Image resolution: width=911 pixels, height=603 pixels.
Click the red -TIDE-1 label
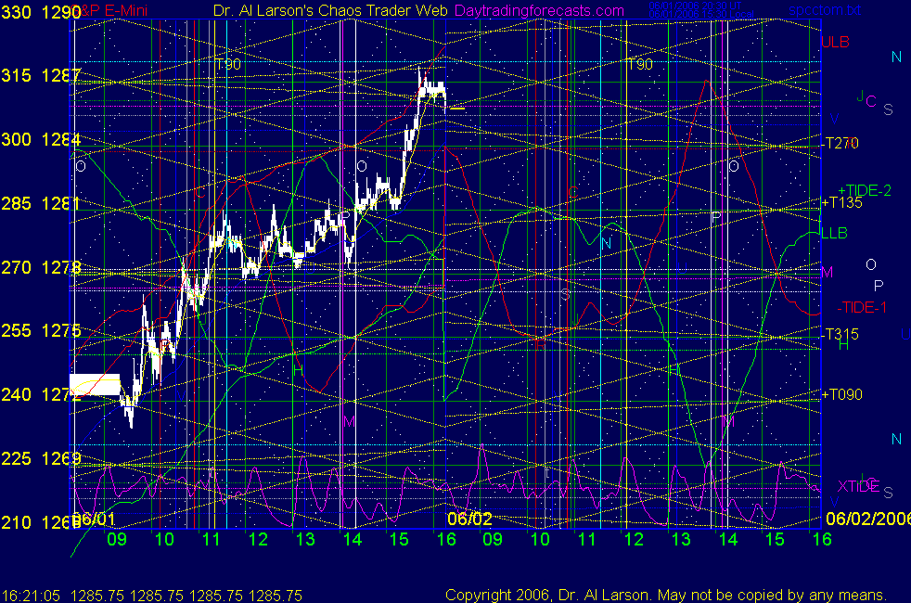coord(862,308)
